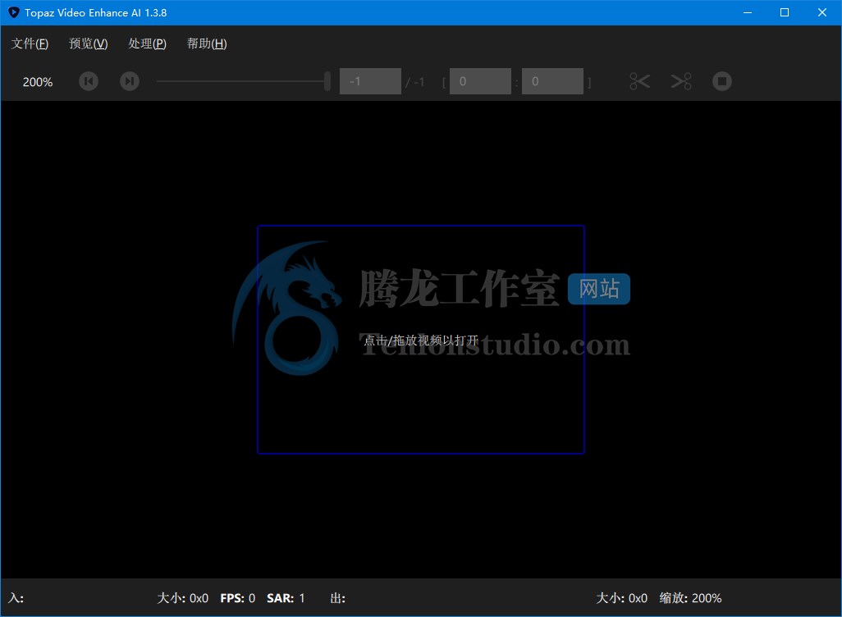Click the 入: input label in status bar
The width and height of the screenshot is (842, 617).
[x=16, y=597]
